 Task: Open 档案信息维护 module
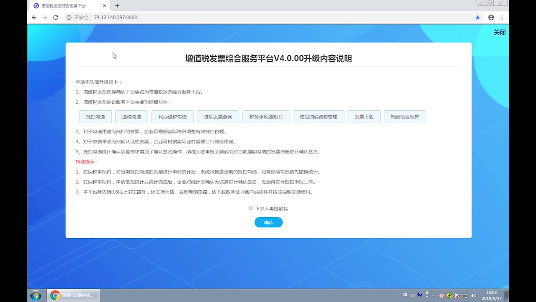point(405,117)
